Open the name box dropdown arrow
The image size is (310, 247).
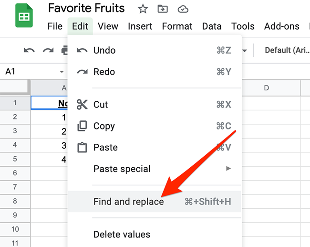point(62,72)
